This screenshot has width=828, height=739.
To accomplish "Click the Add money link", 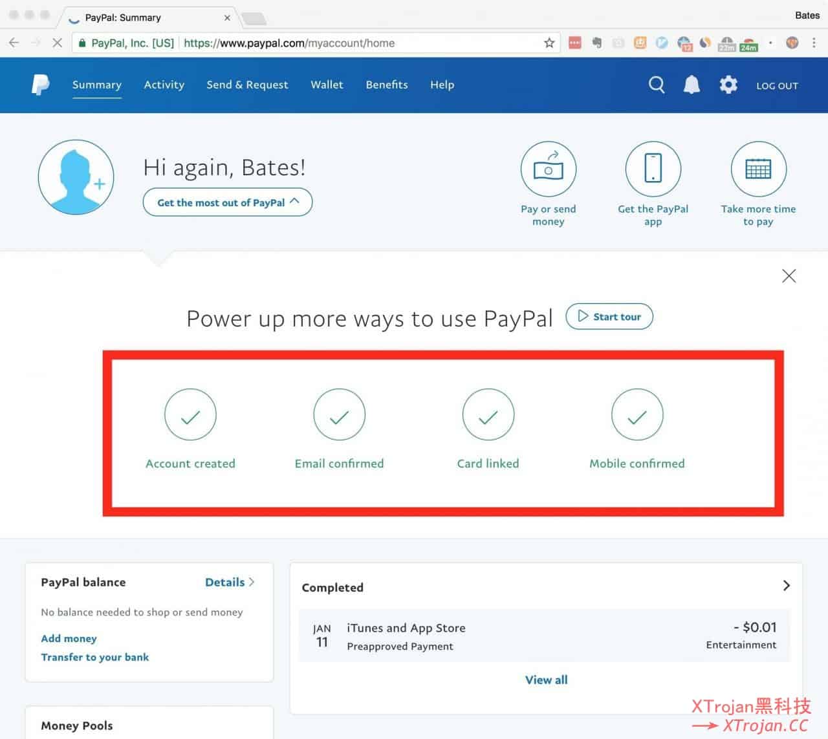I will click(x=69, y=638).
